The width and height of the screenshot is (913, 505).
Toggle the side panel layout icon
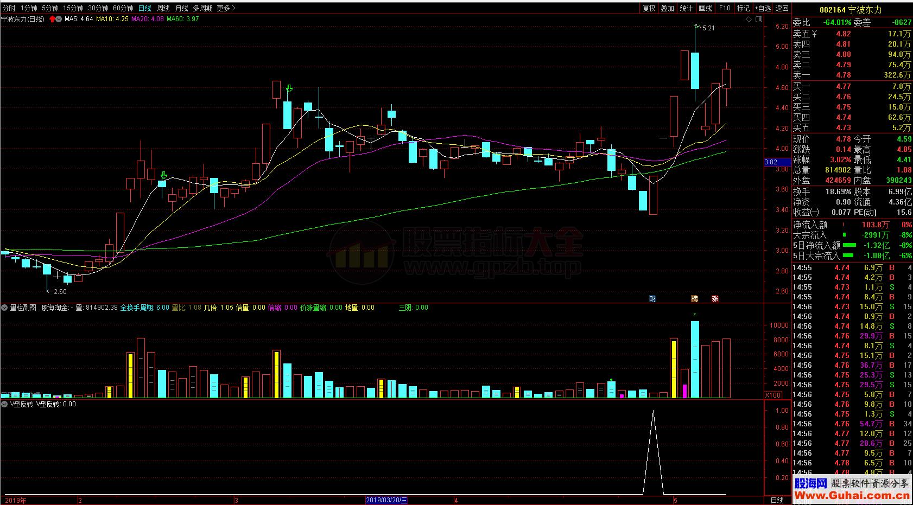point(758,20)
